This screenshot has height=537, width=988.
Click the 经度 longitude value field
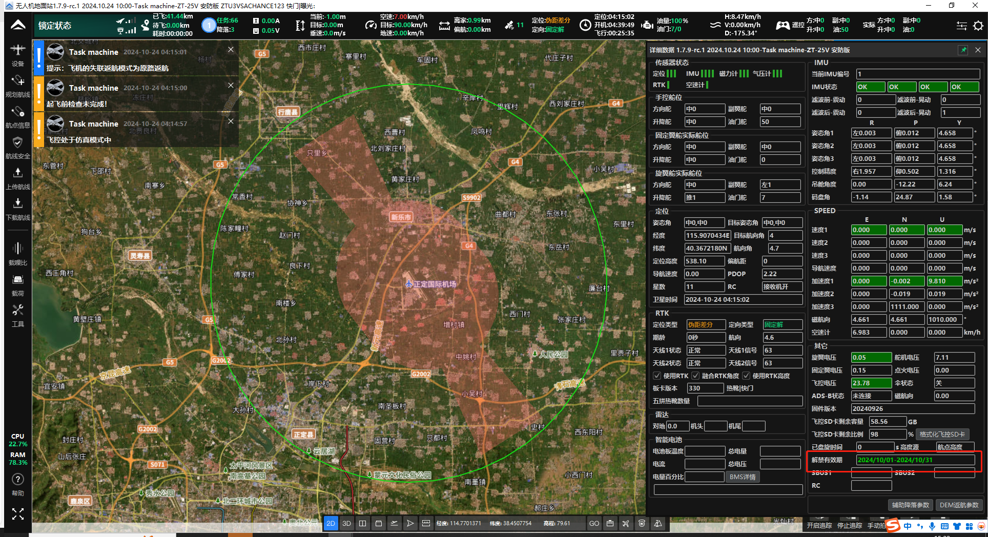click(x=707, y=235)
